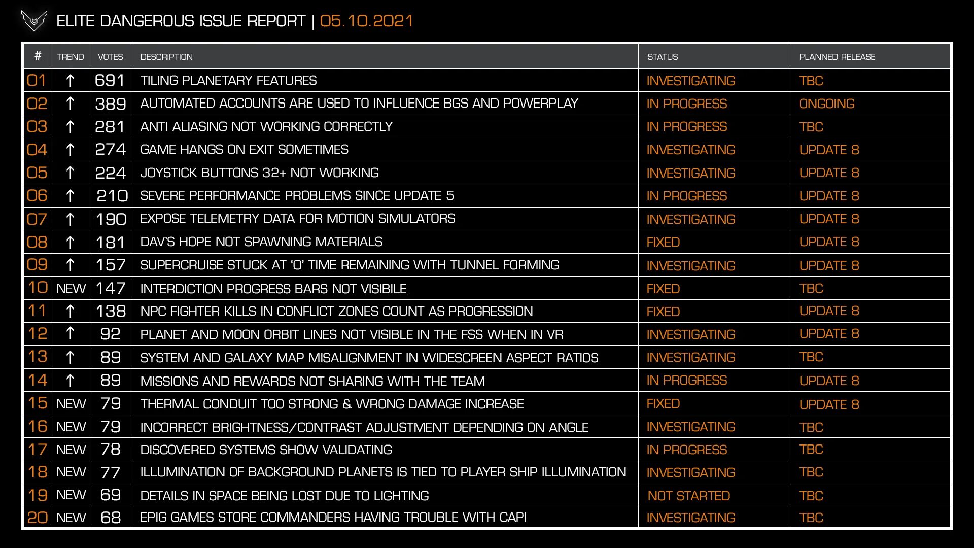Click the Elite Dangerous logo icon
The width and height of the screenshot is (974, 548).
tap(34, 21)
